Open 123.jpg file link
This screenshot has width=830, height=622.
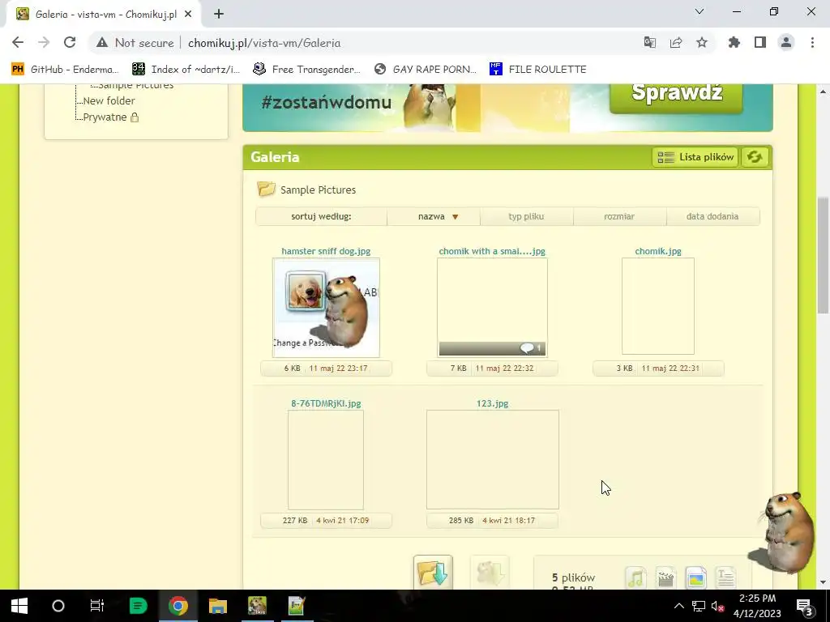click(x=492, y=403)
